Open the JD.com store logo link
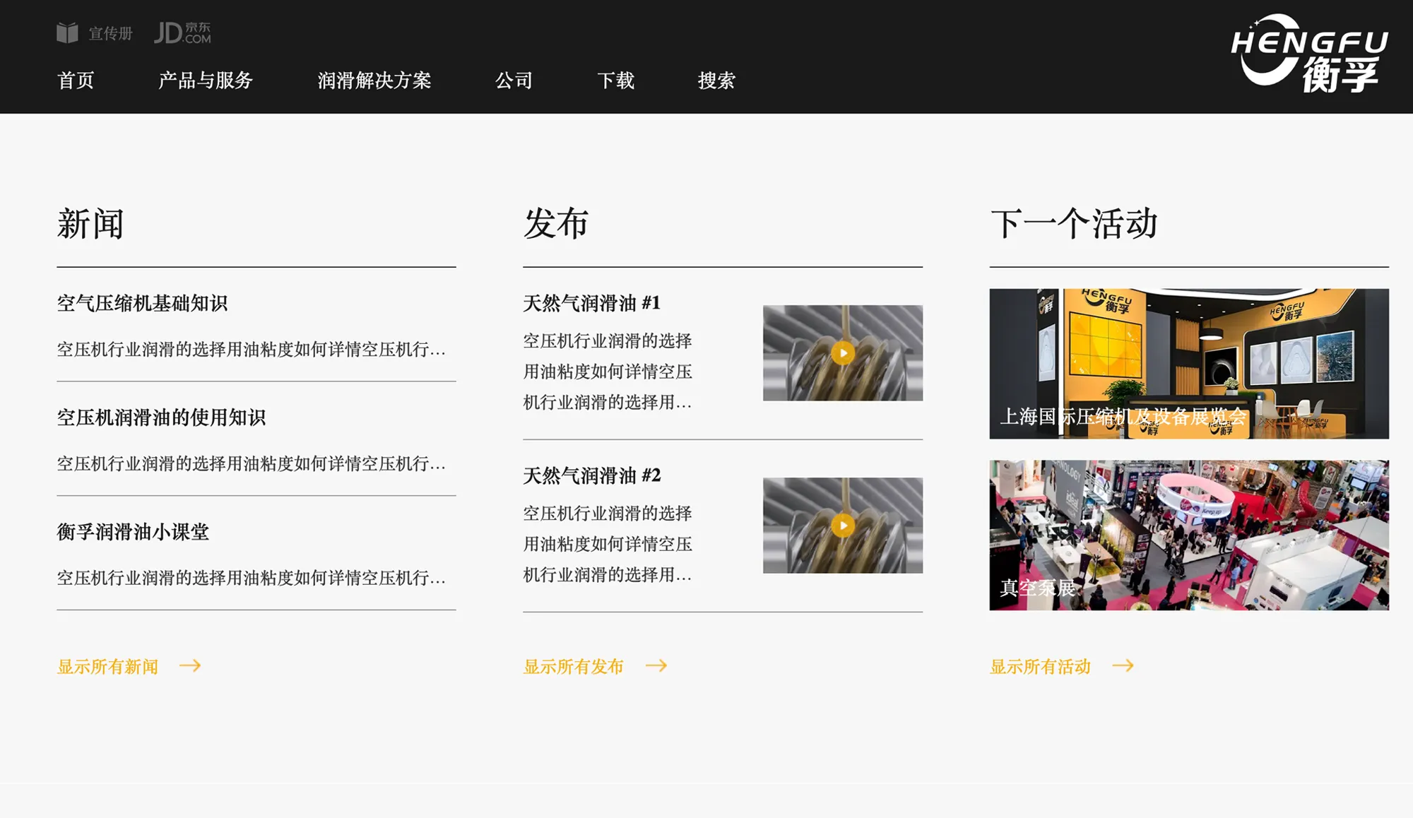Viewport: 1413px width, 818px height. click(182, 33)
